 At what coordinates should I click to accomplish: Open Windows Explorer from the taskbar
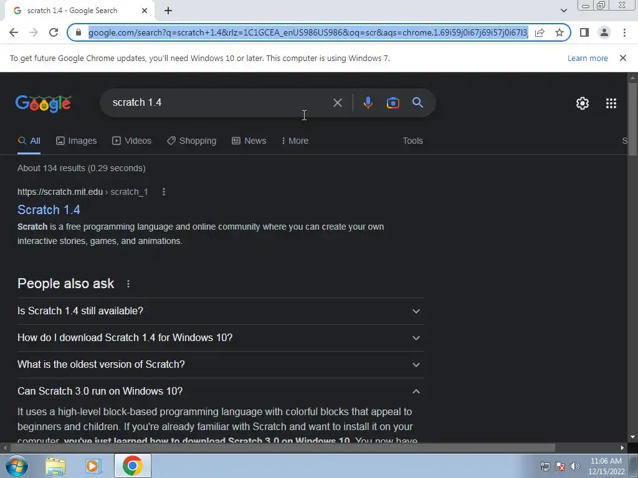tap(55, 466)
